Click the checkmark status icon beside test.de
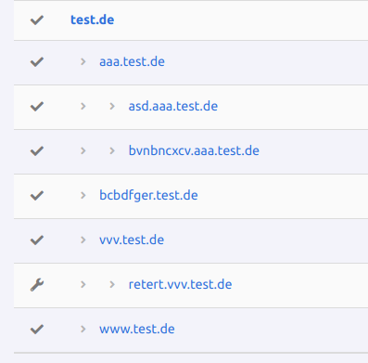 pos(37,20)
